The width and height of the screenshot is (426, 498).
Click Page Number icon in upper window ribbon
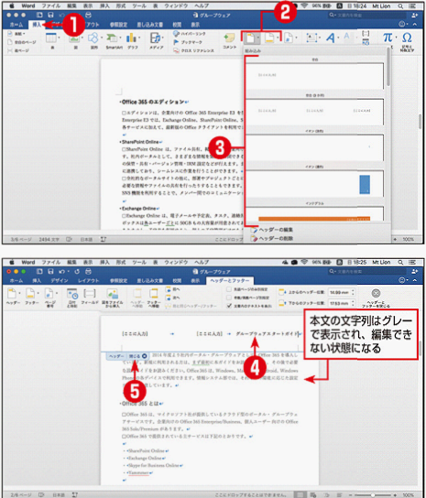click(288, 38)
